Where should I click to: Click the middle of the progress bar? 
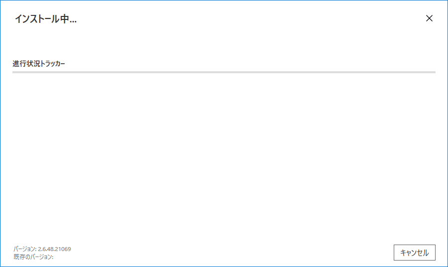click(224, 72)
